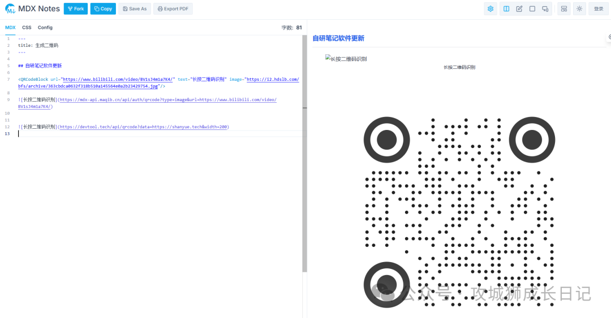Fork the current note
The height and width of the screenshot is (318, 611).
(x=76, y=8)
